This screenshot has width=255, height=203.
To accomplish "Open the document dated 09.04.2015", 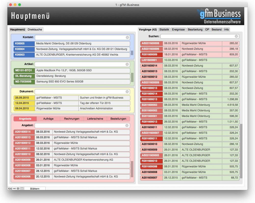I will click(x=24, y=108).
